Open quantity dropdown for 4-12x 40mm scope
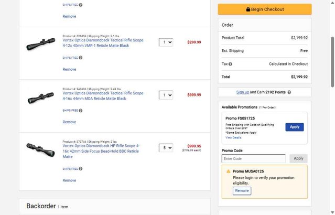Screen dimensions: 335x215 [166, 42]
